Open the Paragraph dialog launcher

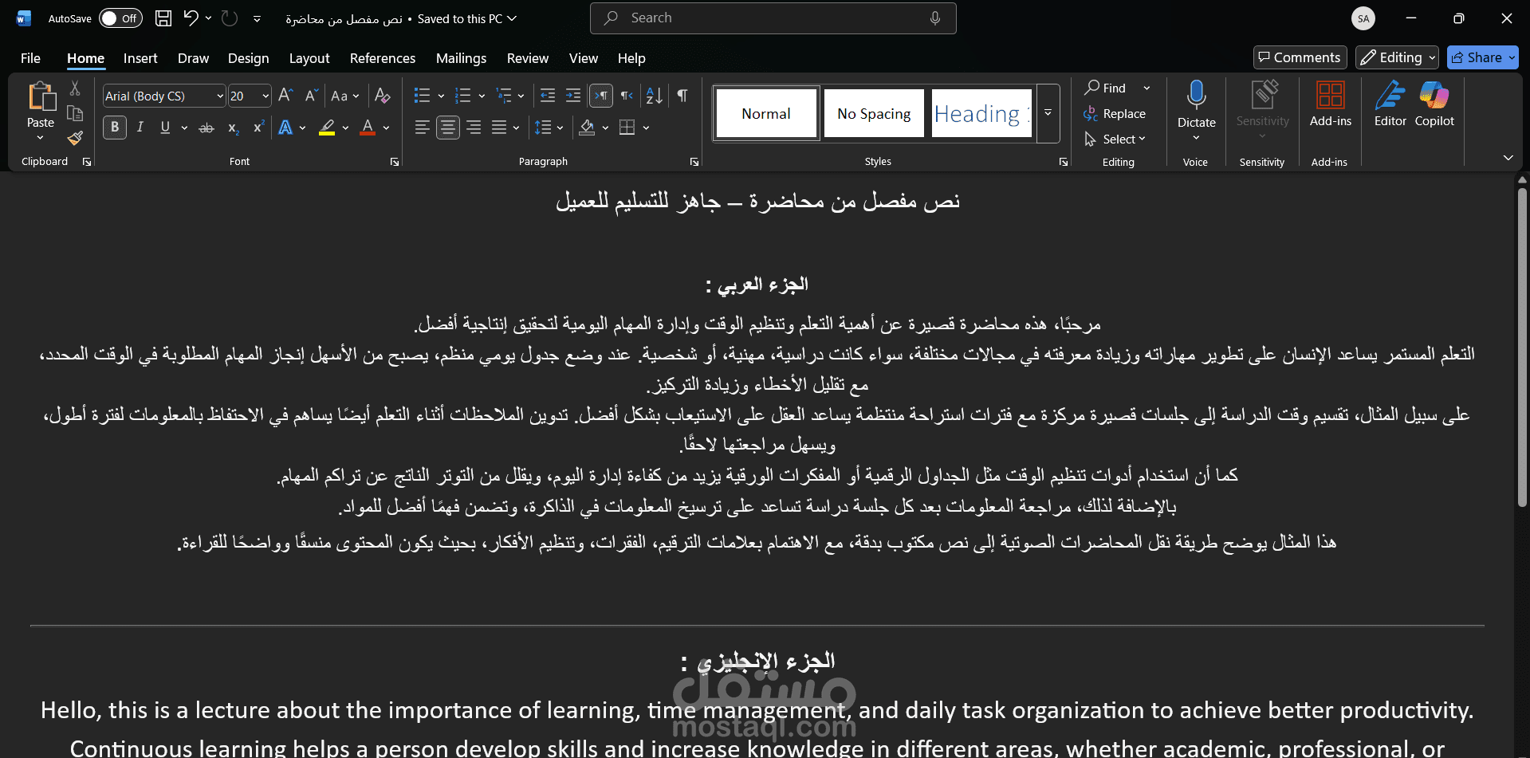pos(694,162)
